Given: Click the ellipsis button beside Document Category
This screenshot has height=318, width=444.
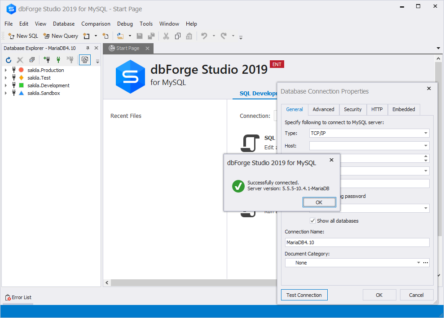Looking at the screenshot, I should pos(425,263).
